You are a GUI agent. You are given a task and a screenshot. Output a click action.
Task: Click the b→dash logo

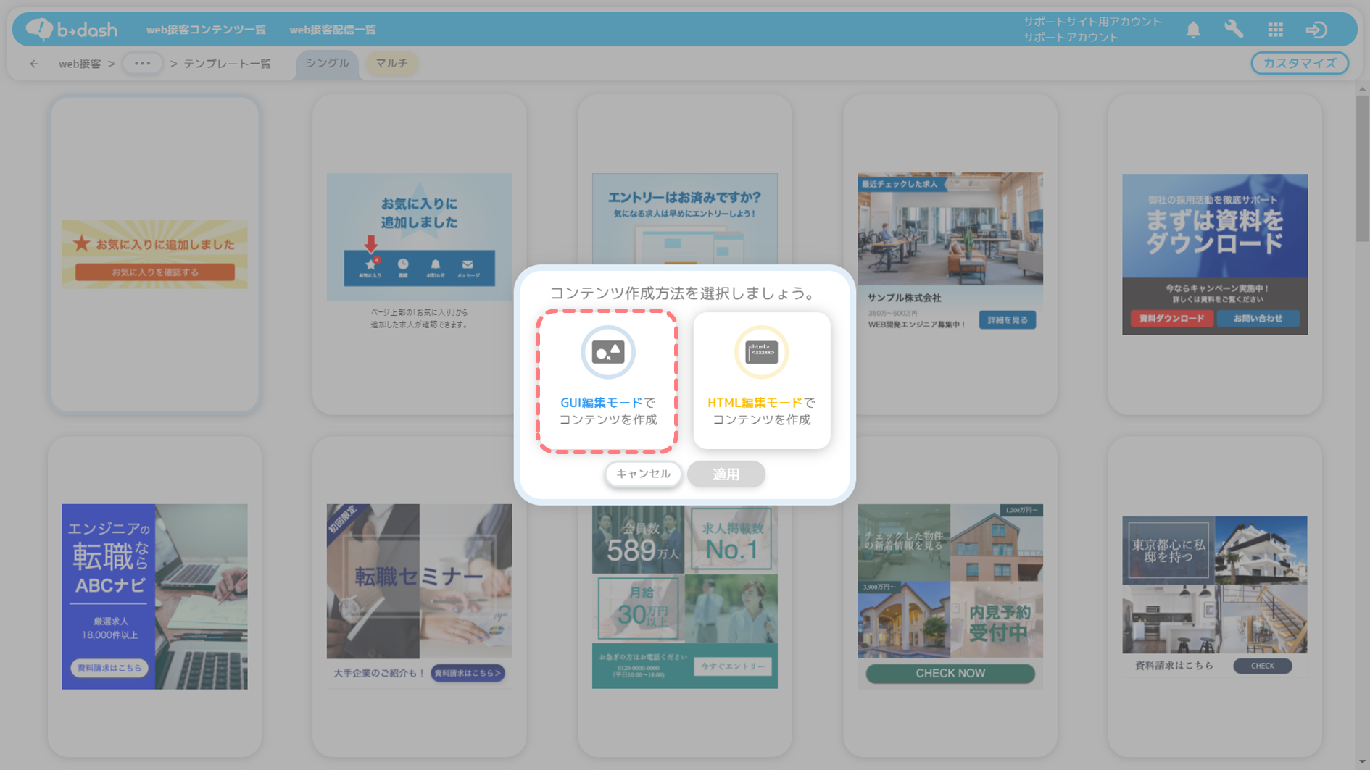click(71, 29)
